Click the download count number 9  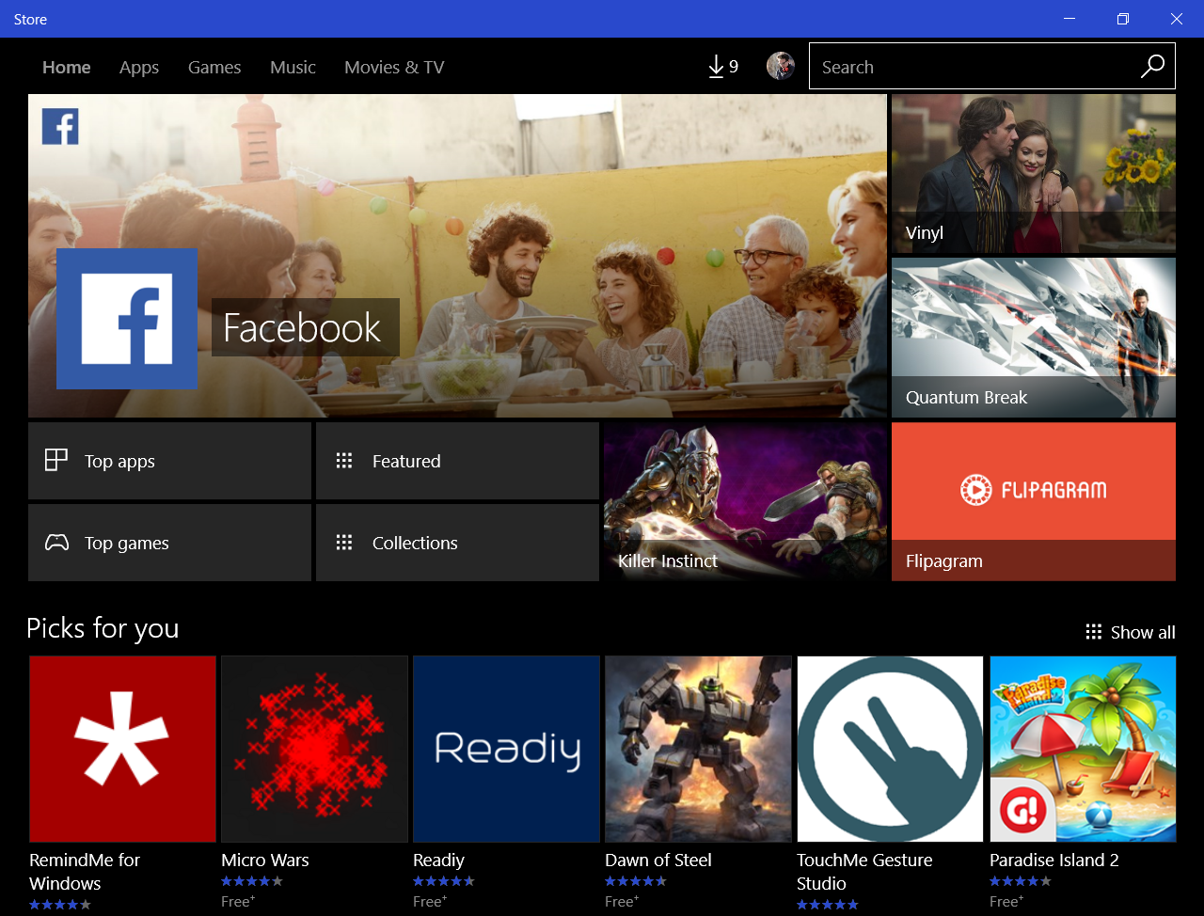(734, 67)
